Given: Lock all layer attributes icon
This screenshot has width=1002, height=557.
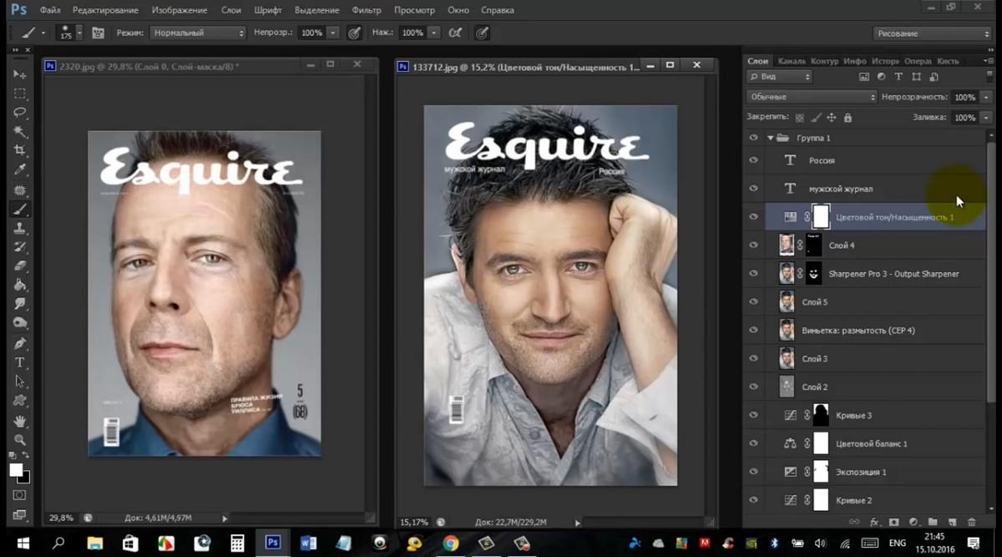Looking at the screenshot, I should tap(848, 118).
